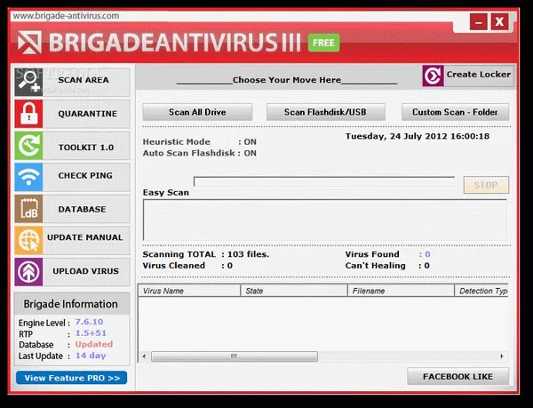Click the purple Create Locker icon
The image size is (533, 408).
pyautogui.click(x=433, y=76)
